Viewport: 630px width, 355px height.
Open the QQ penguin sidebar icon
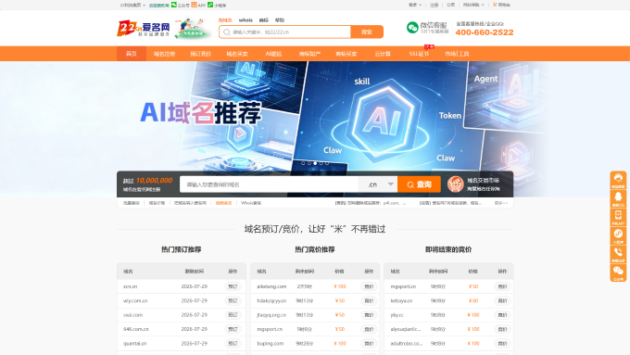pyautogui.click(x=618, y=198)
